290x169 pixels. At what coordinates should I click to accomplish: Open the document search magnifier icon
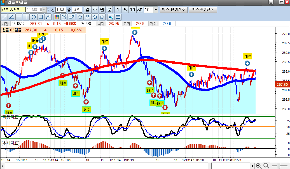[x=111, y=17]
